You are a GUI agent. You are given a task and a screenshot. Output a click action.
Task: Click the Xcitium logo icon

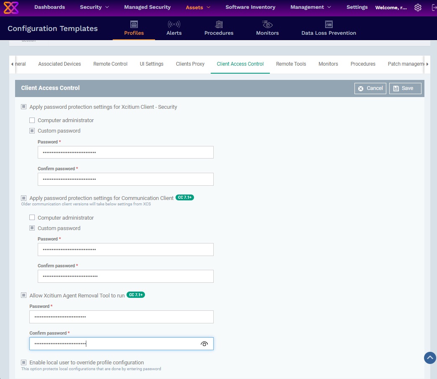[x=11, y=8]
